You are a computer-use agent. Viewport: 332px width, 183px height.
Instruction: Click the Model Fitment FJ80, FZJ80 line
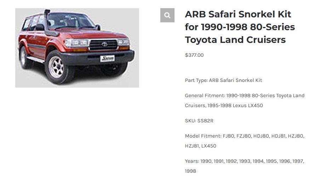coord(245,141)
